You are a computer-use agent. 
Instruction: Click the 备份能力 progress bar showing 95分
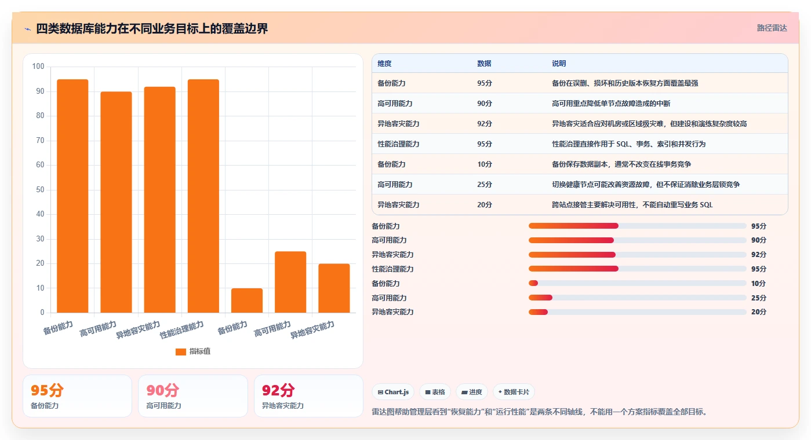point(637,226)
